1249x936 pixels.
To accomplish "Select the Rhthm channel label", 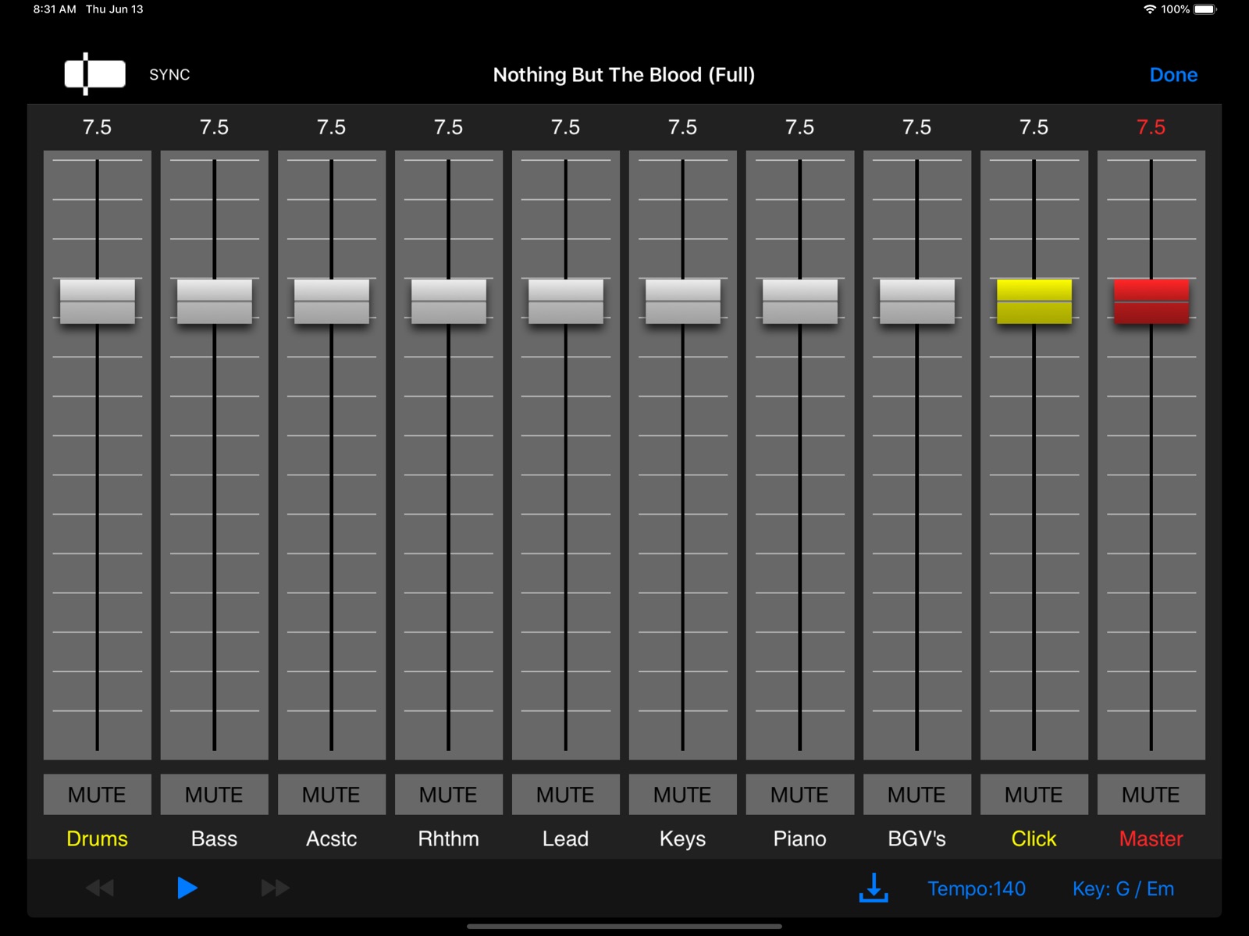I will tap(449, 838).
